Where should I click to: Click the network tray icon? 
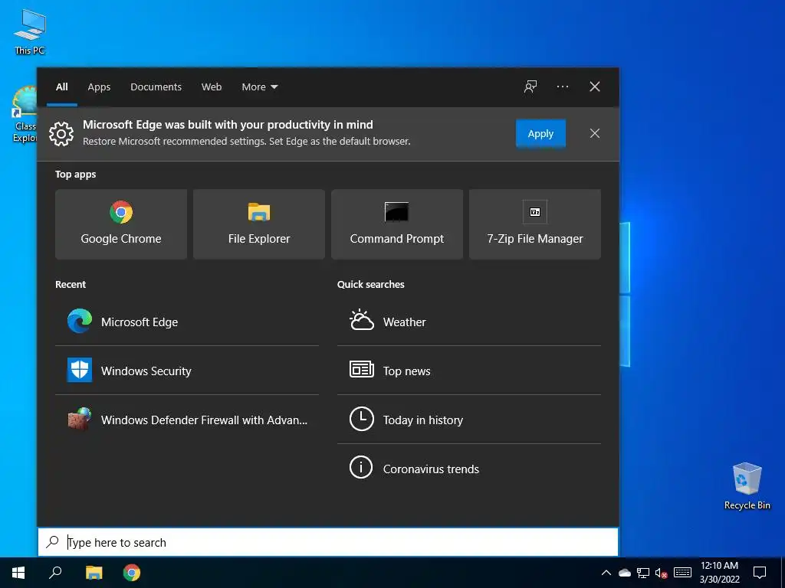tap(643, 573)
